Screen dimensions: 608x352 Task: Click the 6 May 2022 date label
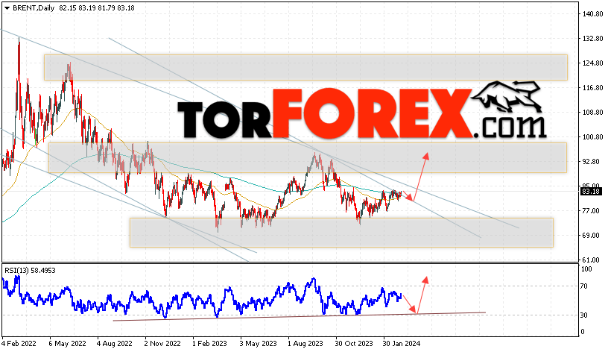click(68, 344)
